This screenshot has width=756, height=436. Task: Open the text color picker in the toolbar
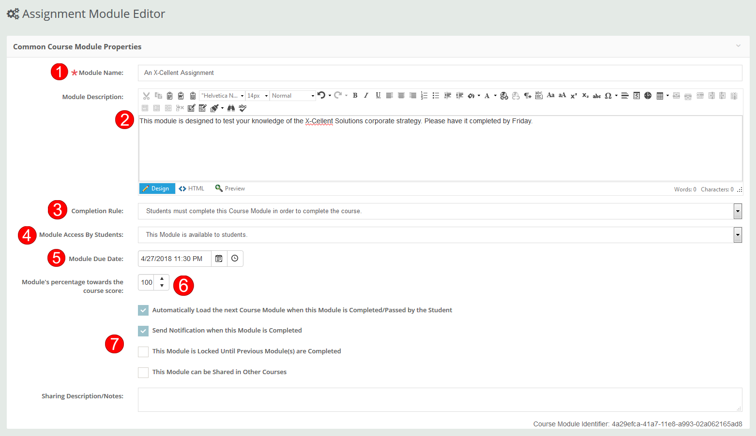(488, 95)
